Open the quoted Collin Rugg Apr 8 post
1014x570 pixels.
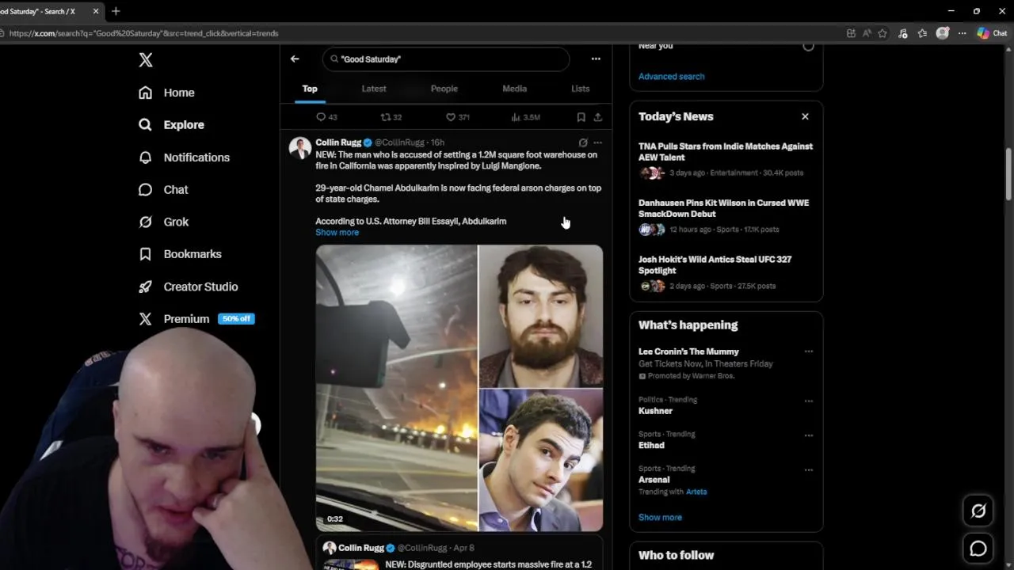pos(459,554)
